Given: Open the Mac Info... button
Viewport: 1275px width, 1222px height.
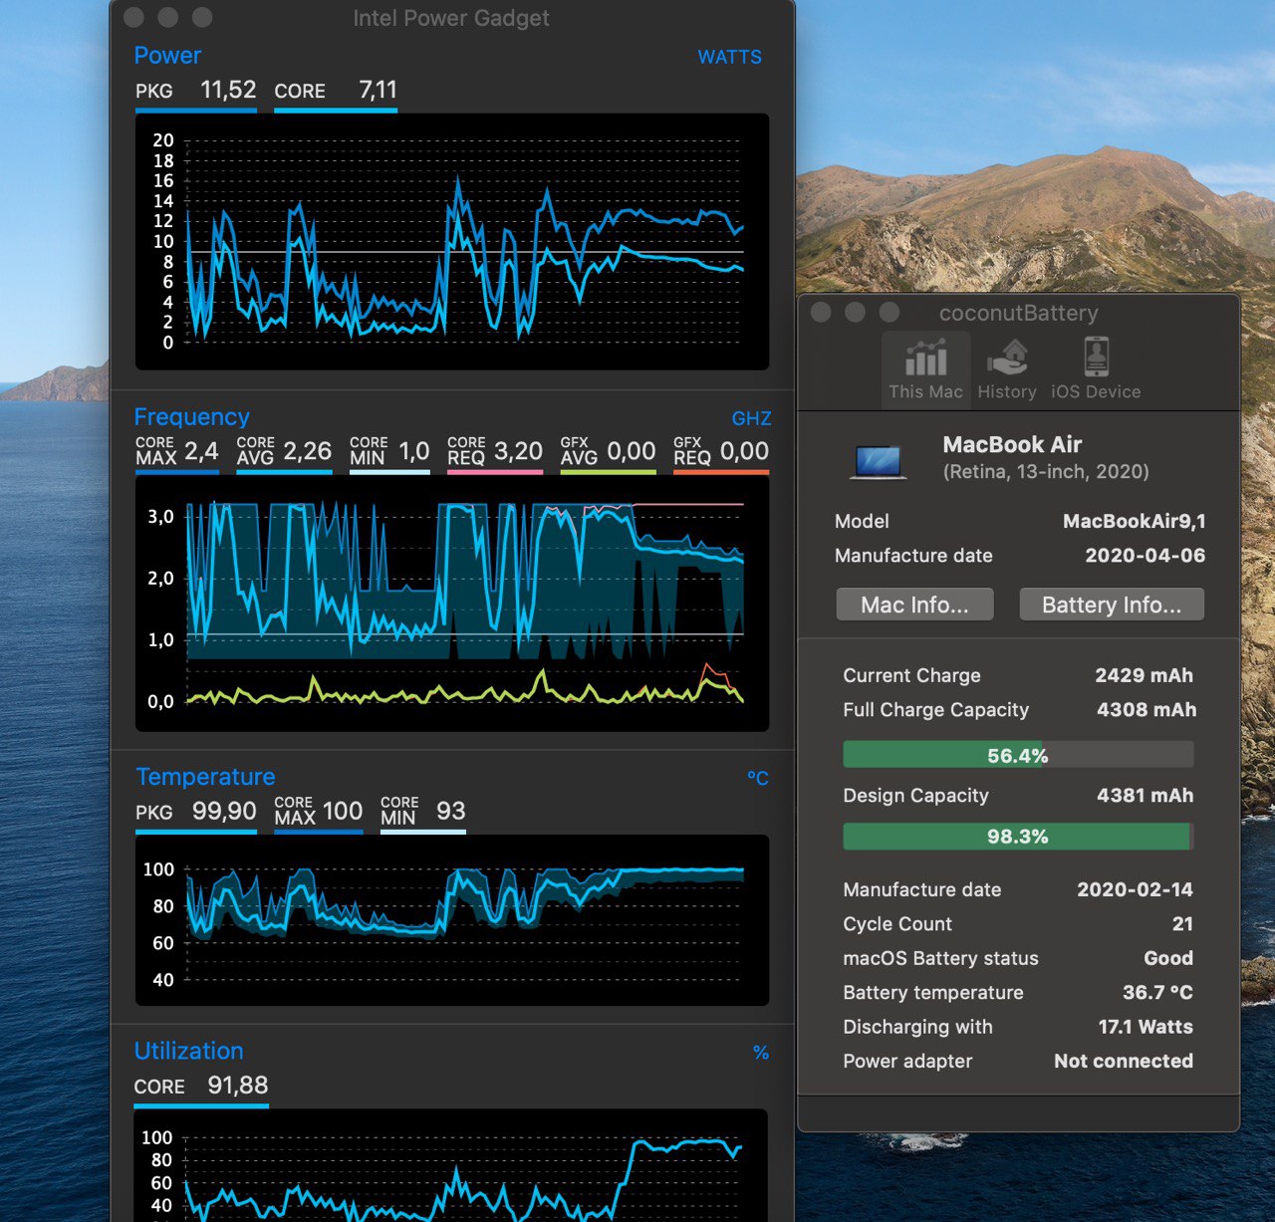Looking at the screenshot, I should pyautogui.click(x=914, y=605).
